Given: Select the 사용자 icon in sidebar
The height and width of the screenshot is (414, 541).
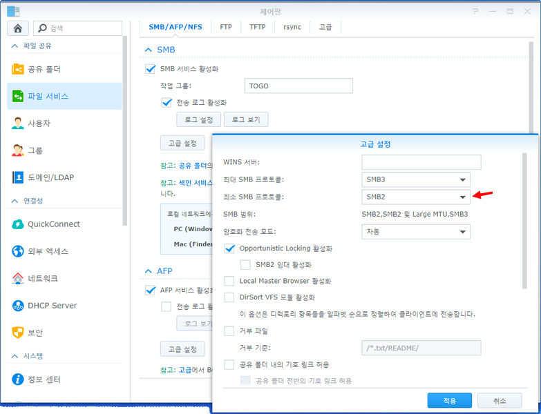Looking at the screenshot, I should click(18, 124).
